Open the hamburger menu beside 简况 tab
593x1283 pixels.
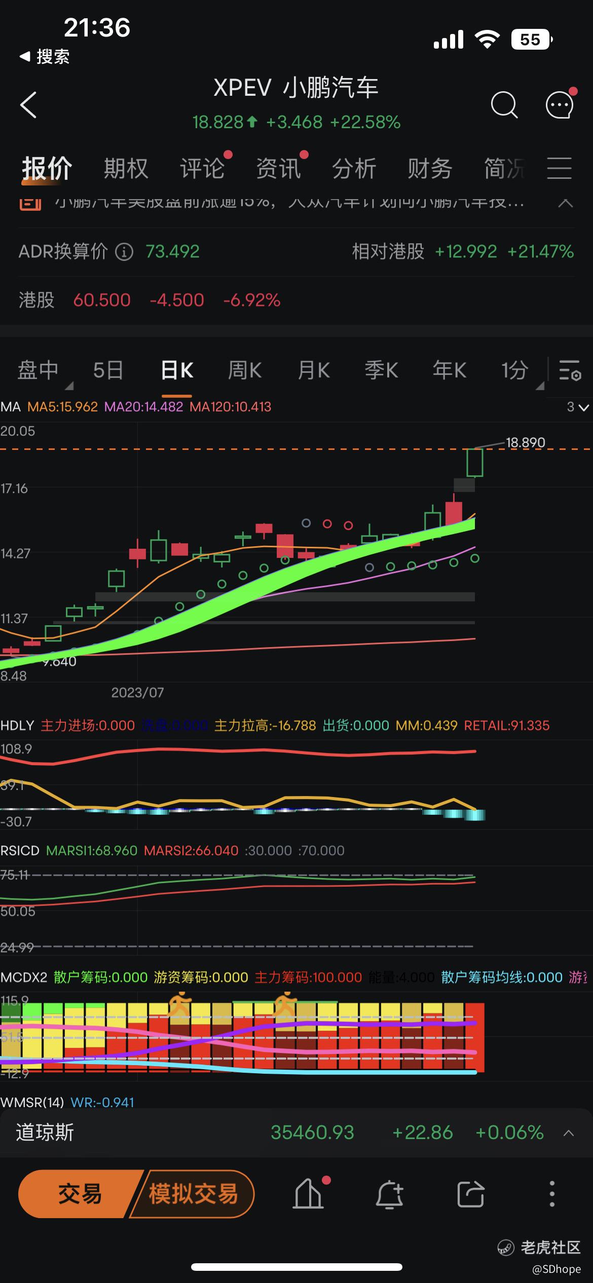pos(560,168)
